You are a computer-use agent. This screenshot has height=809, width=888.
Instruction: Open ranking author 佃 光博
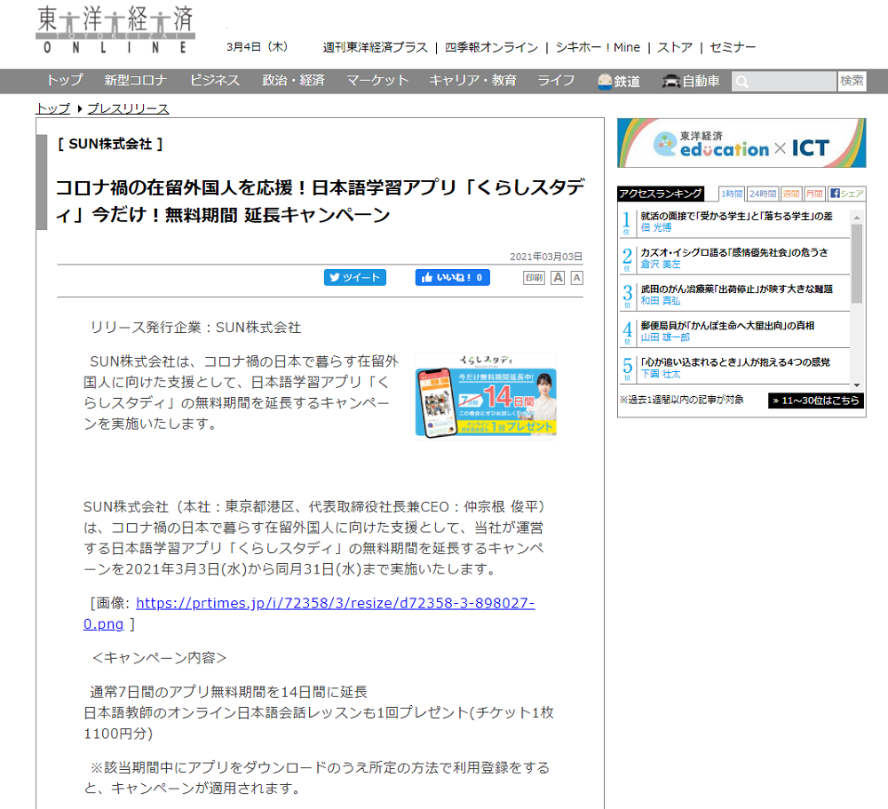tap(656, 227)
